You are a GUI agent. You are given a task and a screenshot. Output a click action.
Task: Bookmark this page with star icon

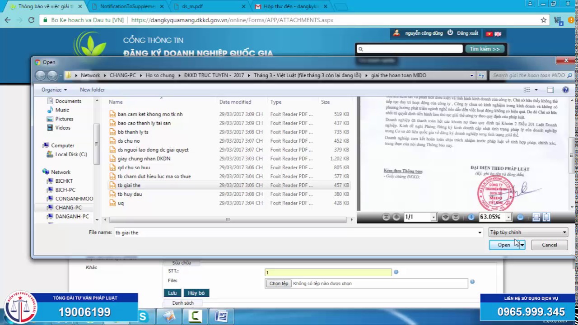pos(544,20)
